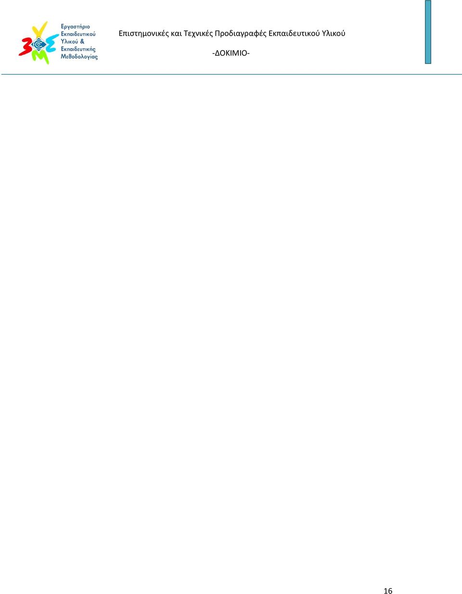The height and width of the screenshot is (594, 462).
Task: Click the 'Υλικού &' logo text line
Action: pos(73,42)
